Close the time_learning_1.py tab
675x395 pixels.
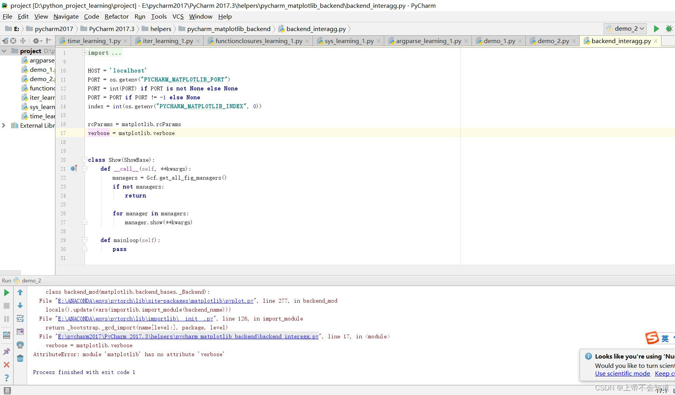click(125, 41)
